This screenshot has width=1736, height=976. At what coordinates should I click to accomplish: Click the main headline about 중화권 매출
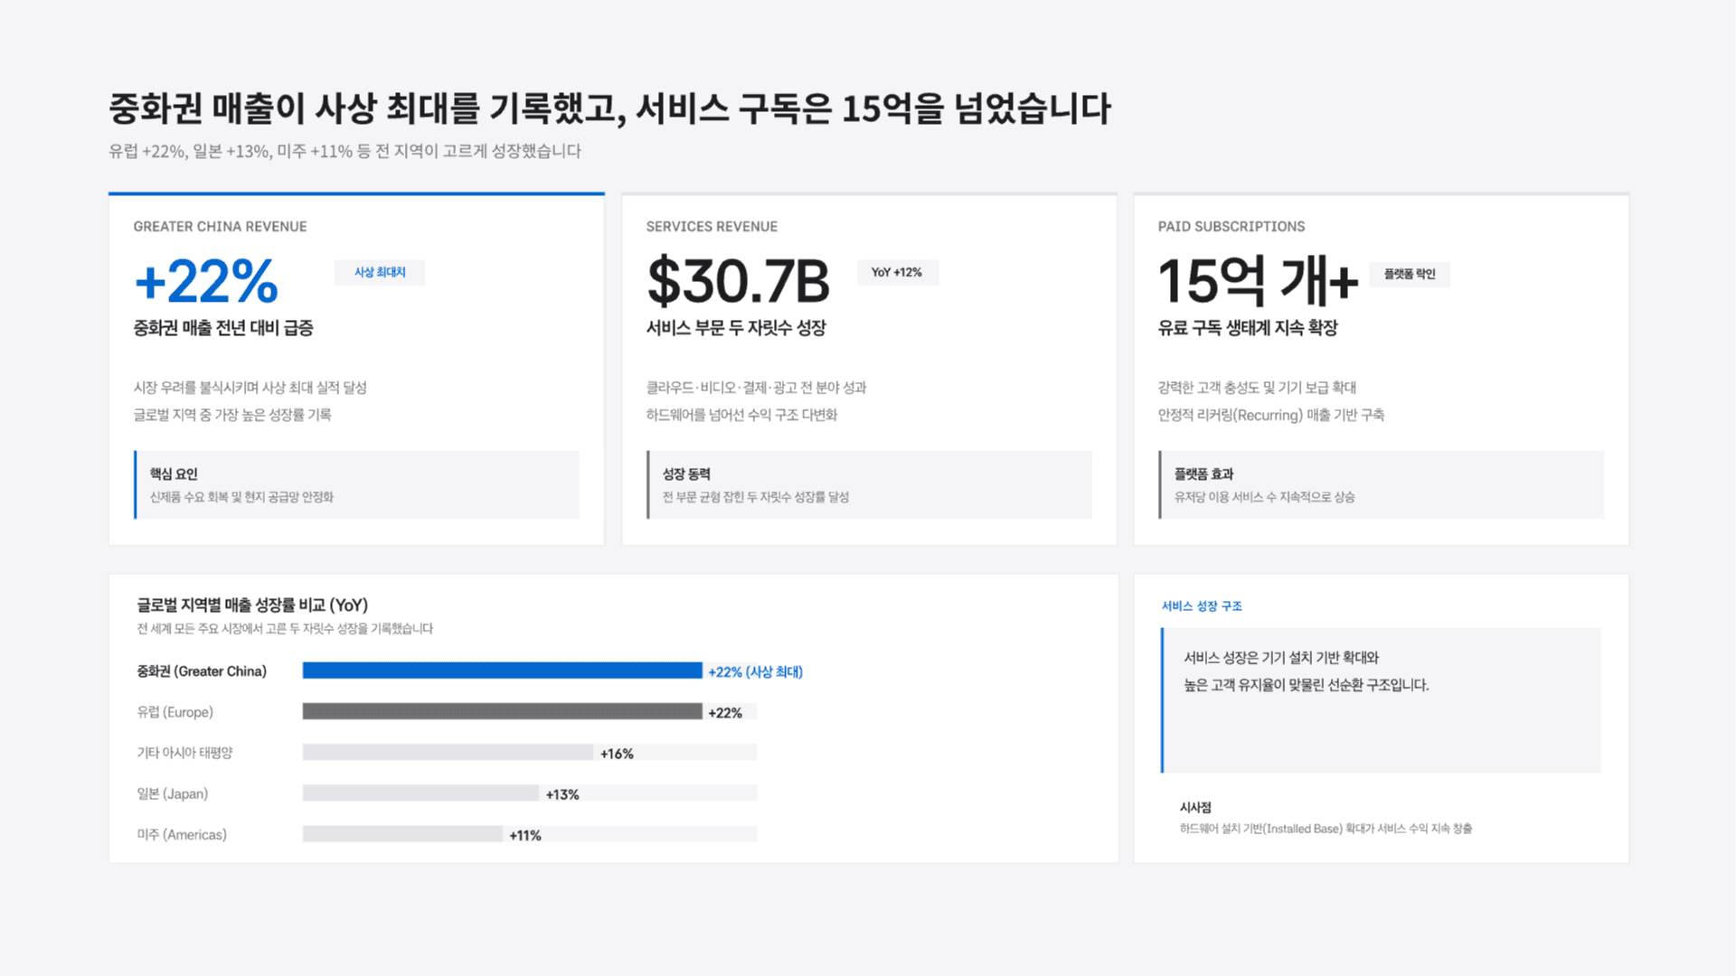point(609,108)
